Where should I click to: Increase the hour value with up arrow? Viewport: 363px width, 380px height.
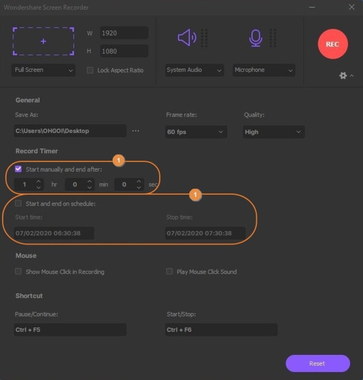click(x=39, y=181)
